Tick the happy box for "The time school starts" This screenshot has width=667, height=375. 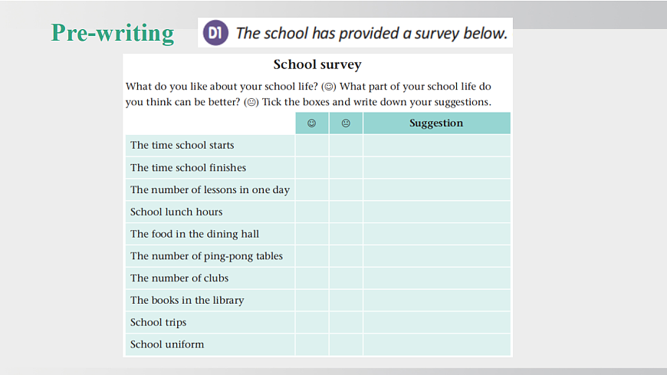(312, 145)
